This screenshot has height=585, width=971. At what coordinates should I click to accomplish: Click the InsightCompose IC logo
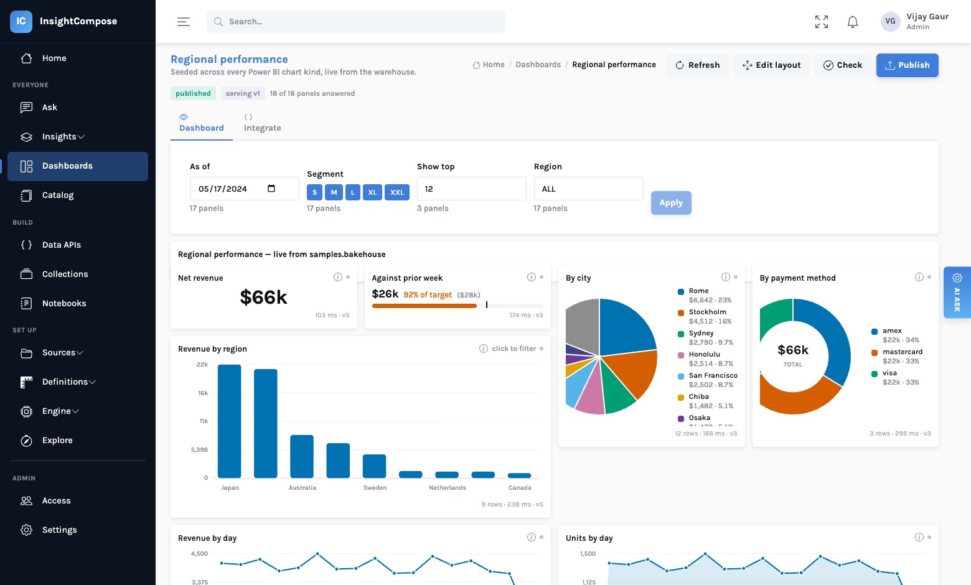click(x=21, y=21)
